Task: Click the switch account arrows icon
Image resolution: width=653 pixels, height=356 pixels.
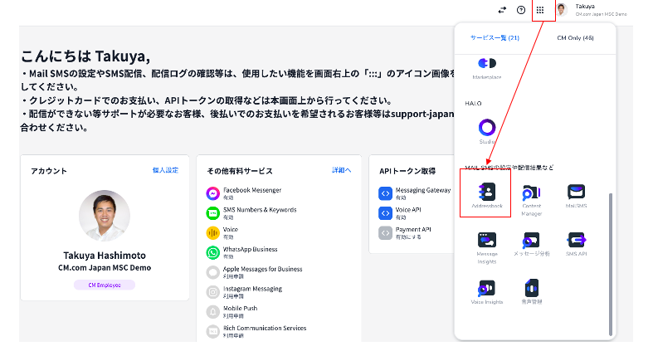Action: point(502,10)
